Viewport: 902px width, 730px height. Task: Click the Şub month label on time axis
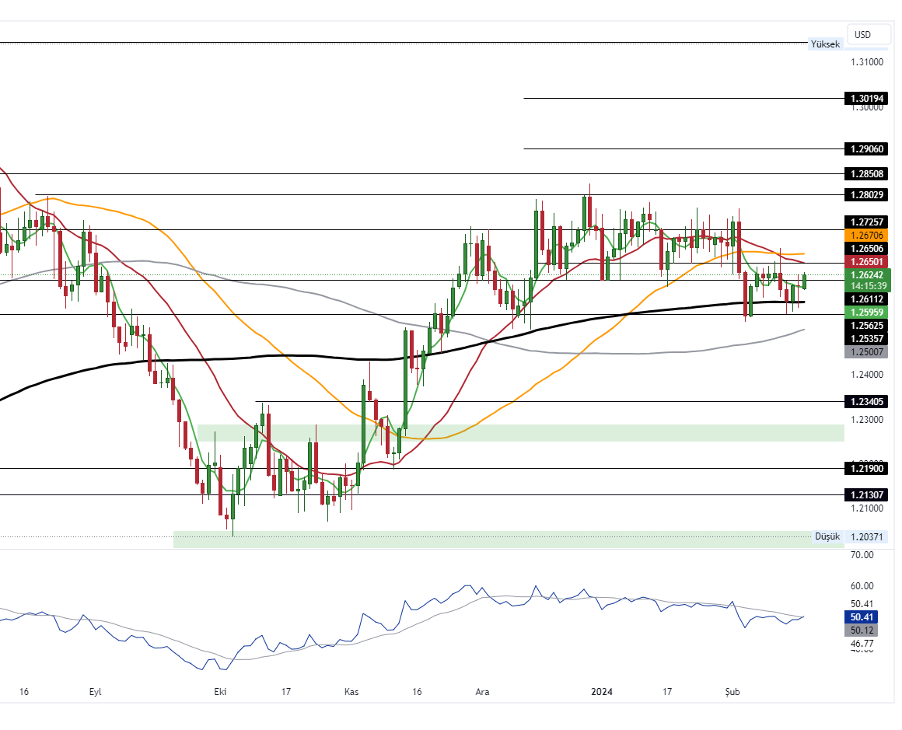pyautogui.click(x=732, y=691)
